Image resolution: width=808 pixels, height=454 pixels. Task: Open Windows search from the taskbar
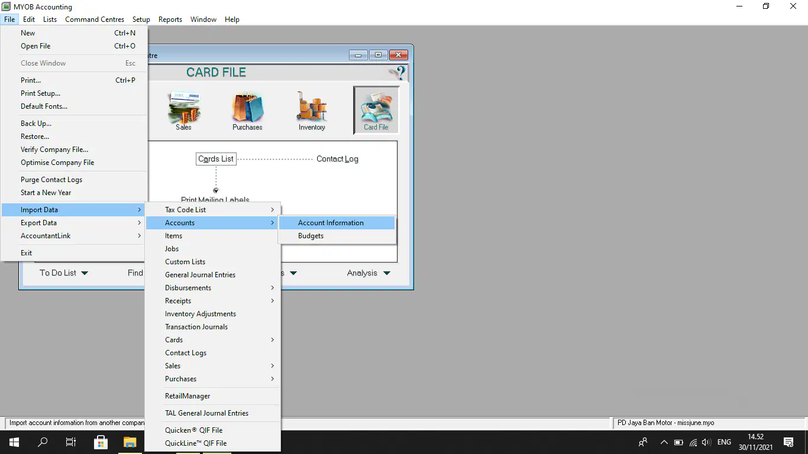(43, 442)
